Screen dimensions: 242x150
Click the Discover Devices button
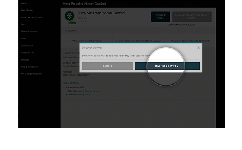167,66
